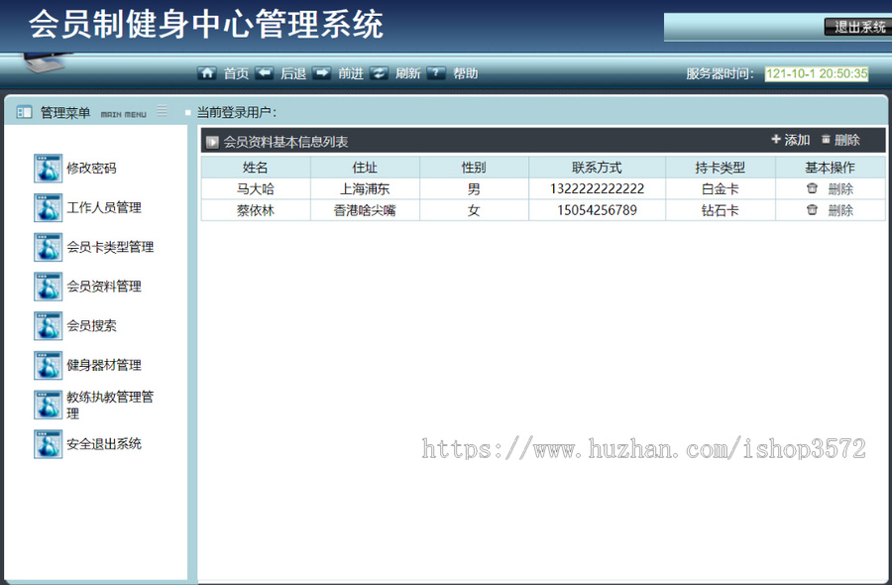The height and width of the screenshot is (585, 892).
Task: Click the 当前登录用户 label
Action: pyautogui.click(x=237, y=112)
